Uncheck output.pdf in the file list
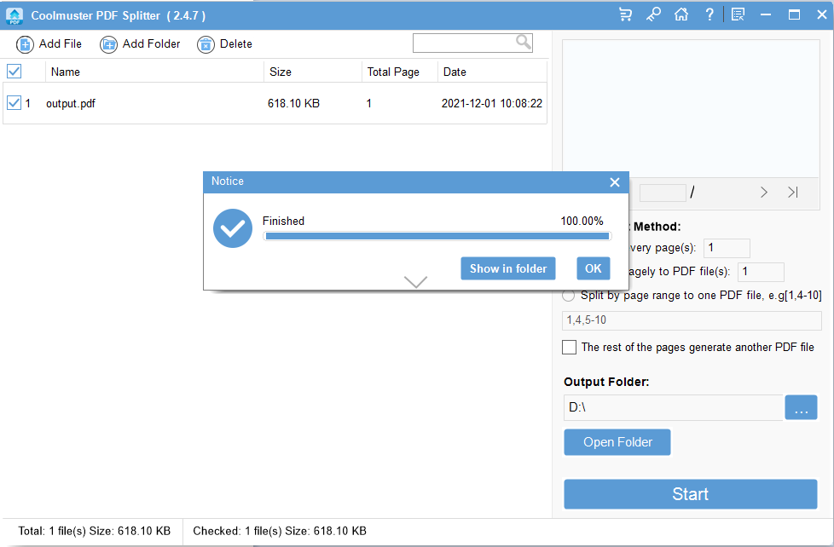Image resolution: width=834 pixels, height=547 pixels. point(14,102)
